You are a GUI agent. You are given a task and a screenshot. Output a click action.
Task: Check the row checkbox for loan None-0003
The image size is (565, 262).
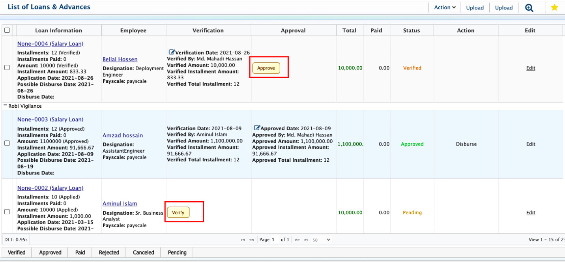click(7, 144)
